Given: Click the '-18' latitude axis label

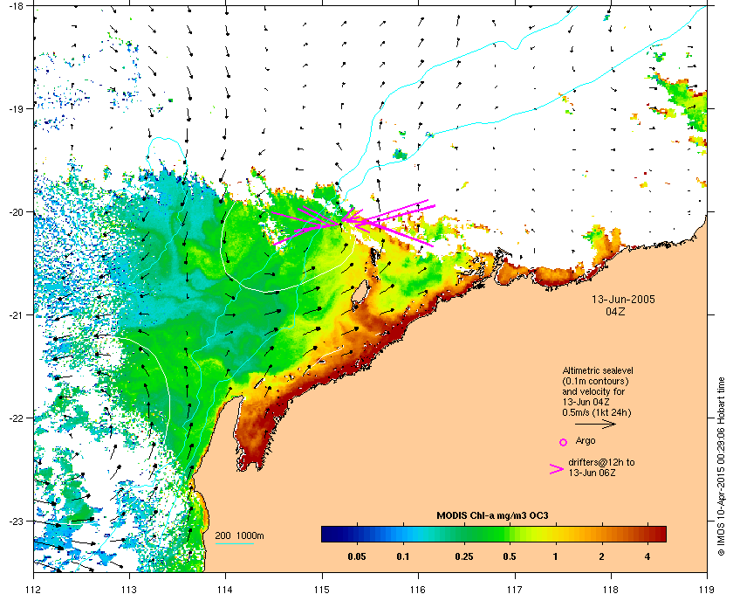Looking at the screenshot, I should click(x=16, y=5).
